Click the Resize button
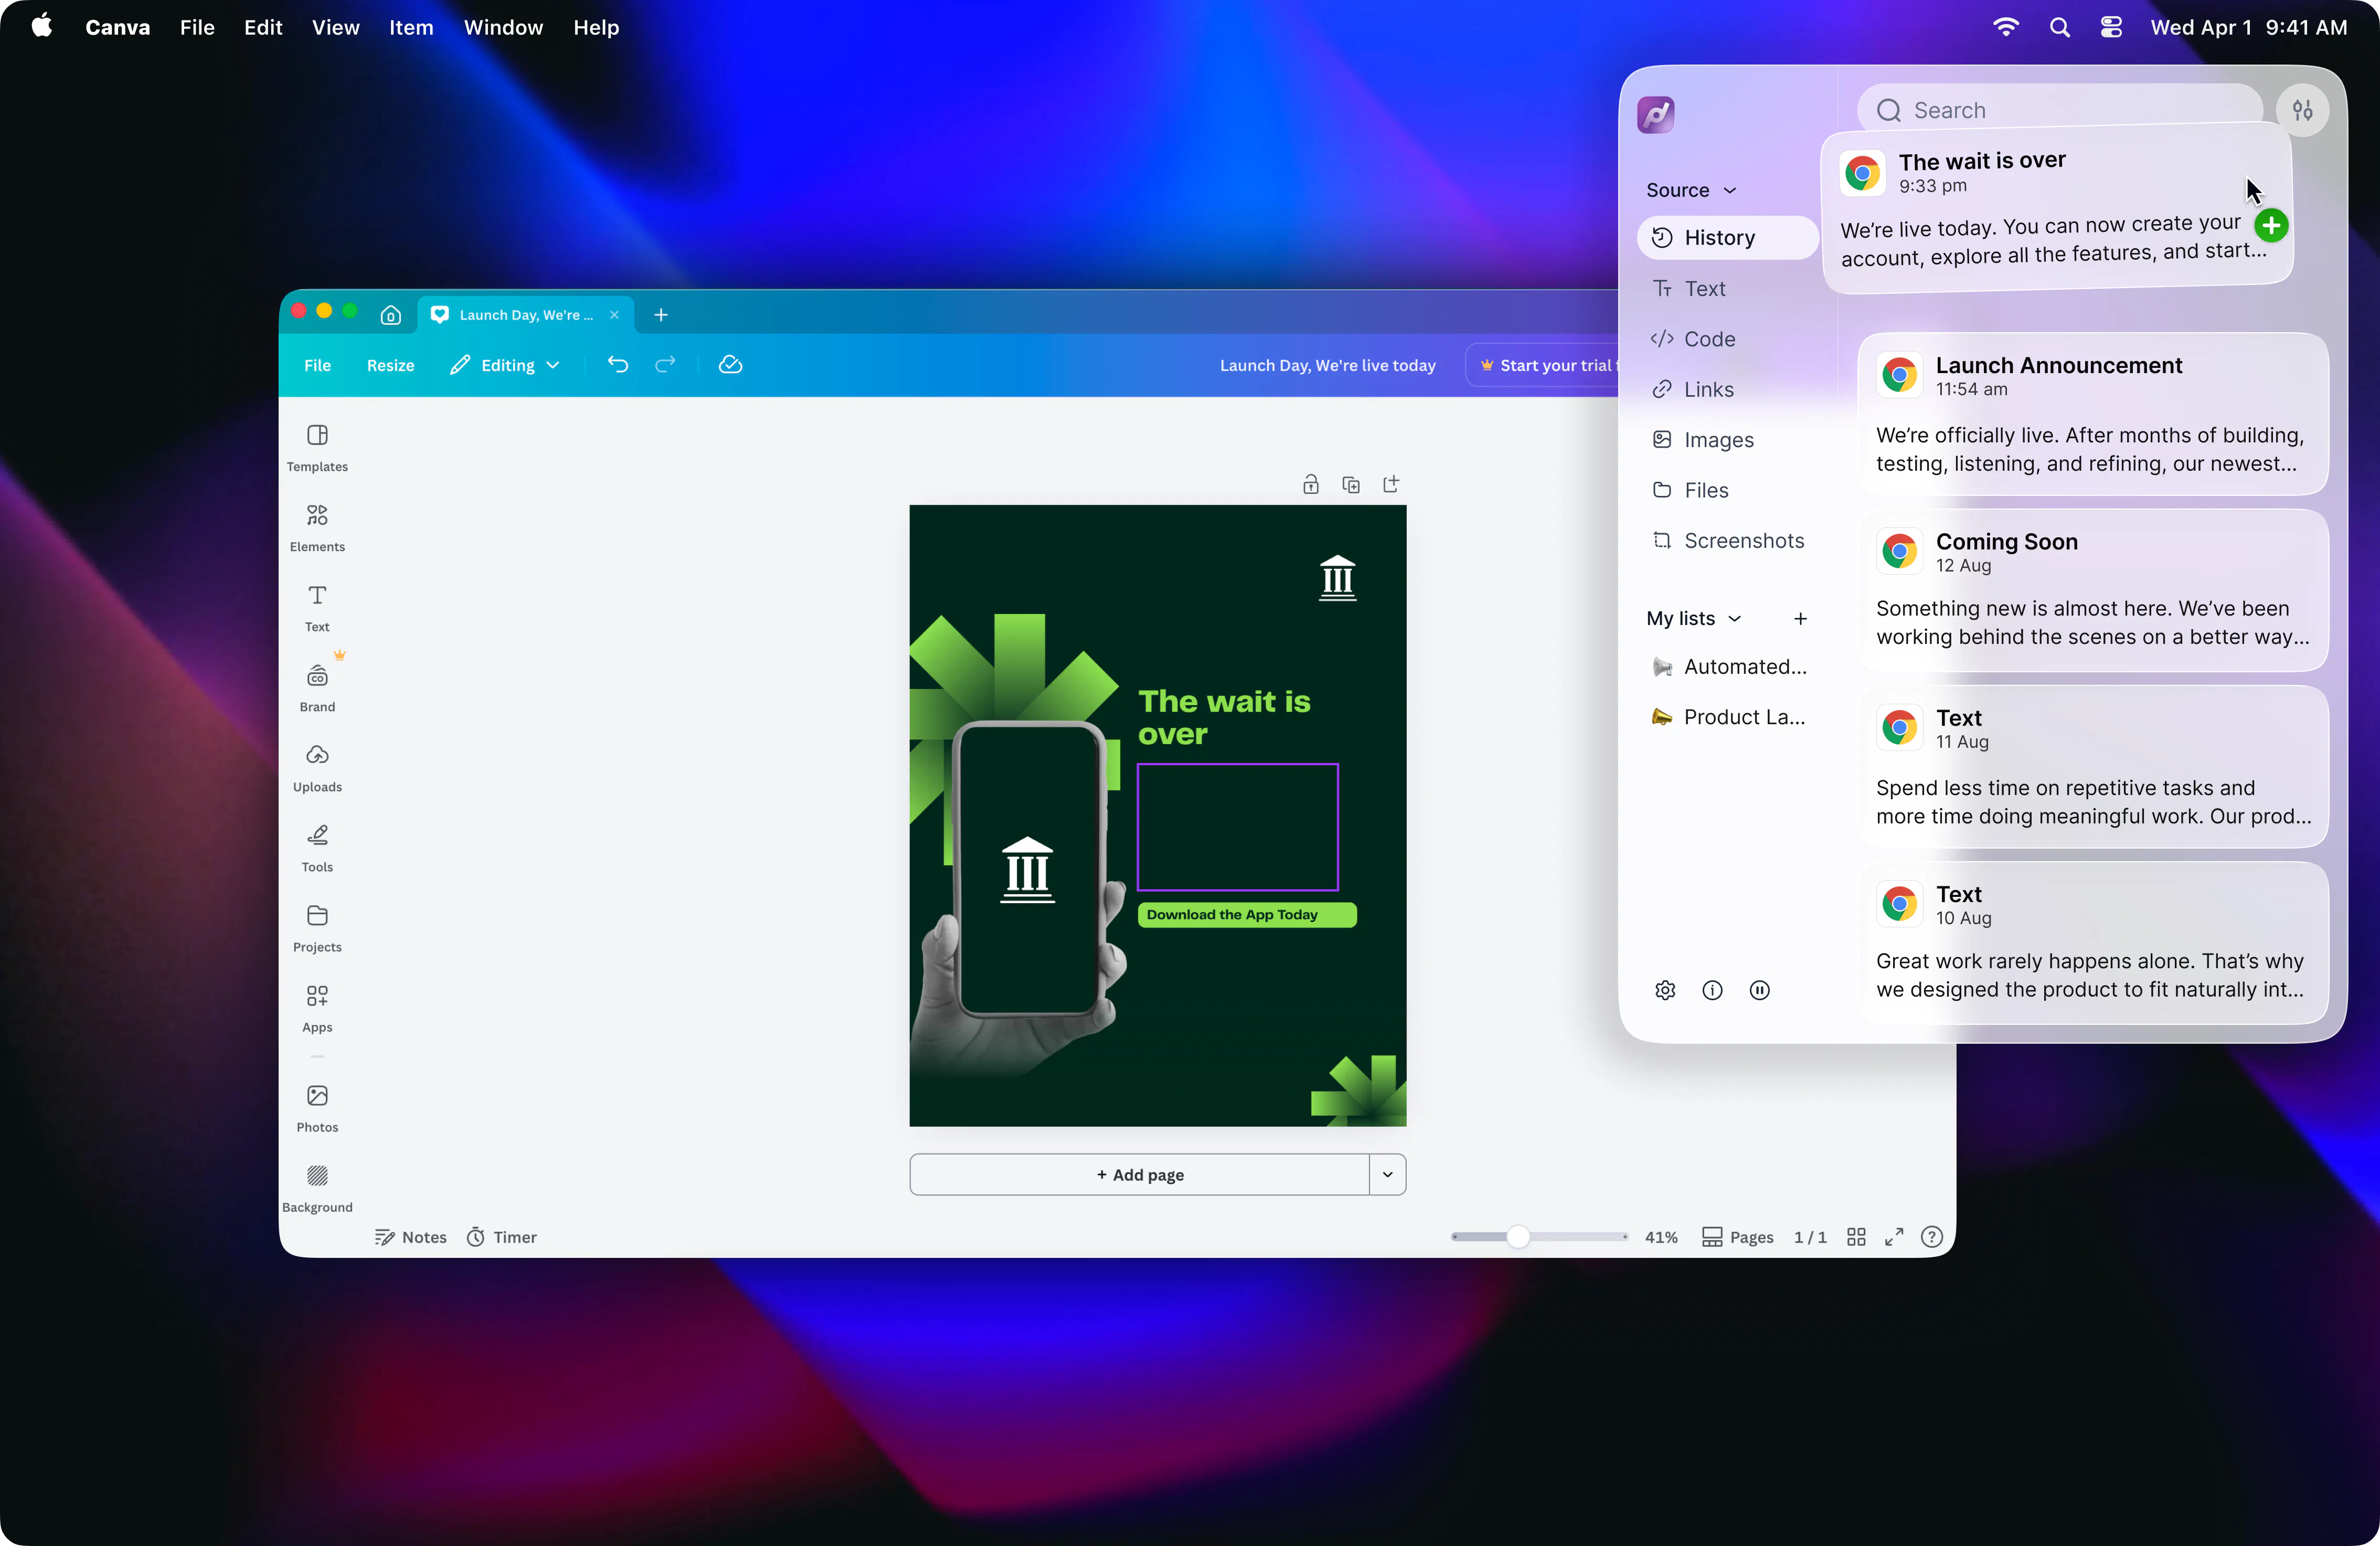 (390, 365)
